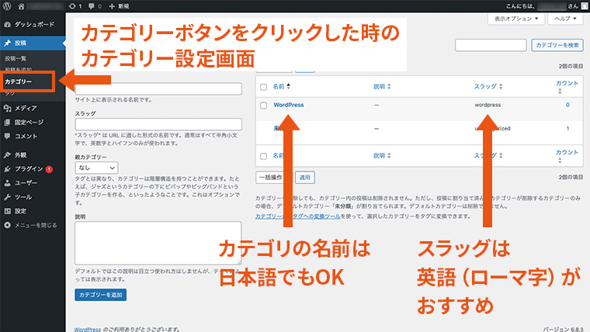
Task: Toggle select-all checkbox in table header
Action: (x=263, y=87)
